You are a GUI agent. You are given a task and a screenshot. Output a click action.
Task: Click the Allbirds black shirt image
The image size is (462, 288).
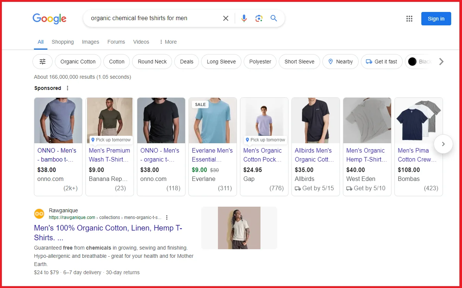pyautogui.click(x=316, y=120)
